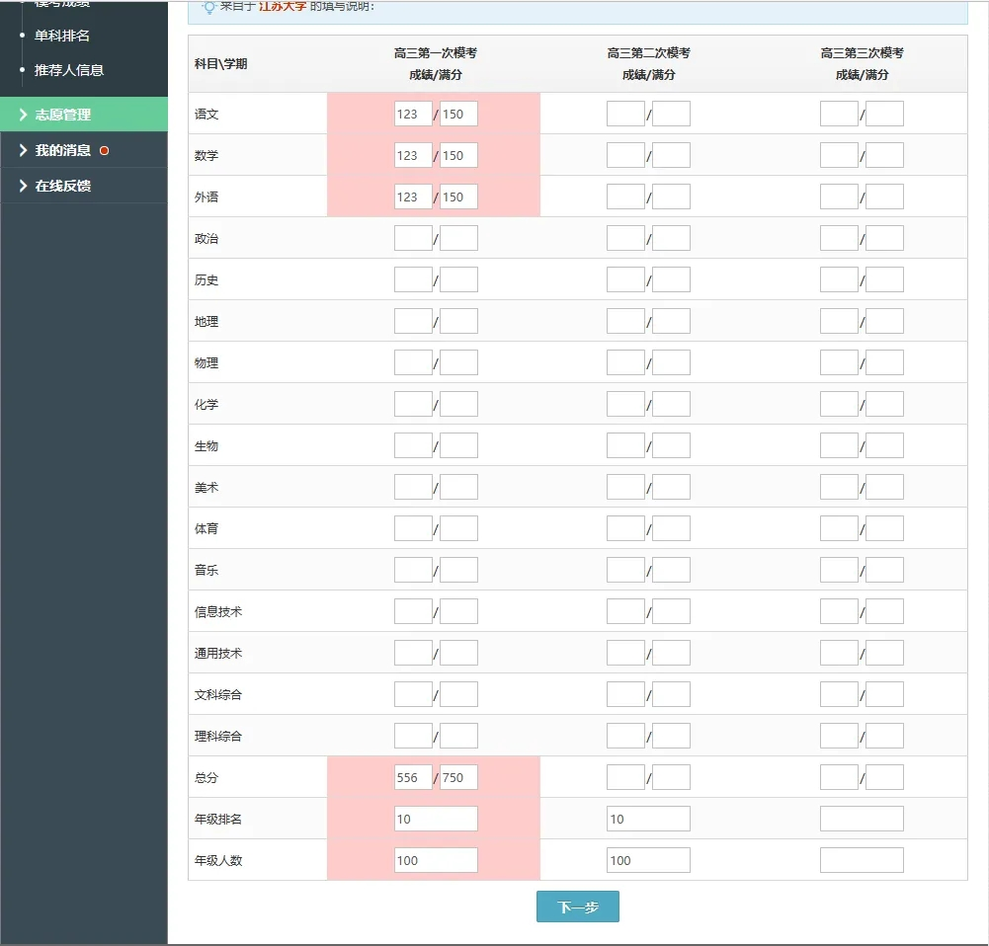
Task: Click 语文 first mock exam score field
Action: pos(413,114)
